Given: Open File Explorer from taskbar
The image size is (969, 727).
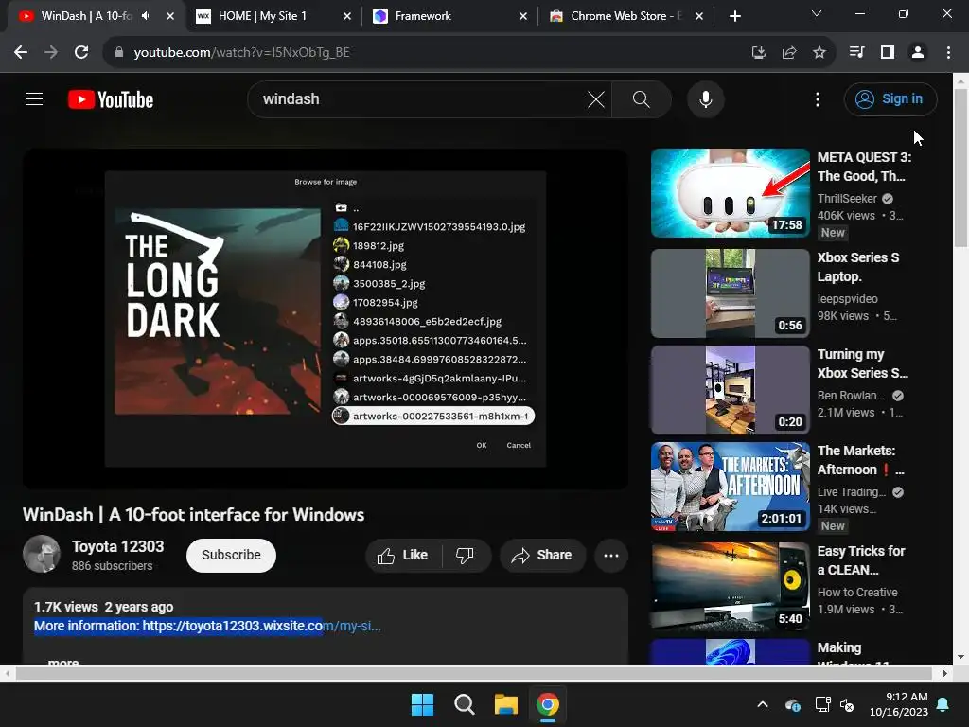Looking at the screenshot, I should pyautogui.click(x=506, y=704).
